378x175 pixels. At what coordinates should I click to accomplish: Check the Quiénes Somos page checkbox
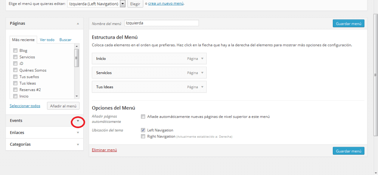click(15, 70)
